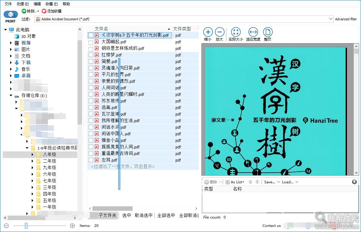Click the 删除 icon in the list panel
This screenshot has height=232, width=361.
click(x=207, y=182)
